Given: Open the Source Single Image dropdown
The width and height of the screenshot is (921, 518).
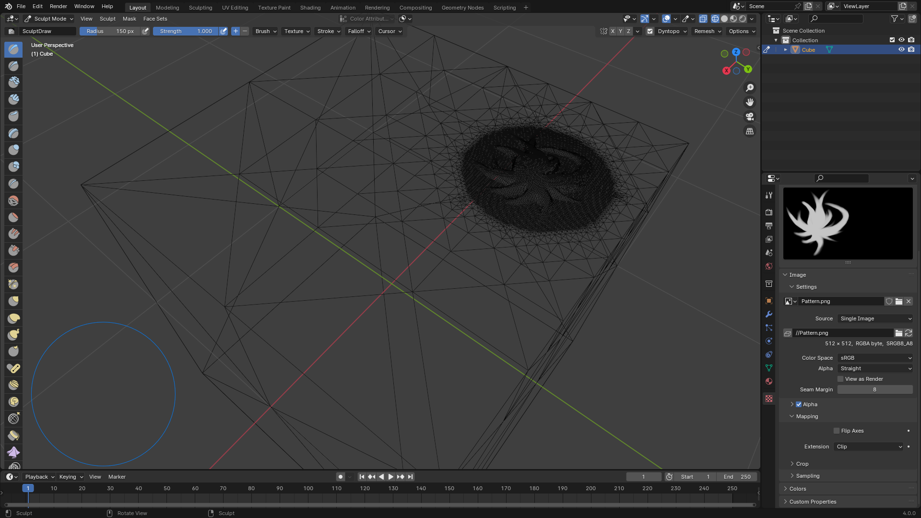Looking at the screenshot, I should pyautogui.click(x=875, y=318).
